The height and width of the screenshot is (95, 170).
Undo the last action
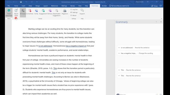tap(26, 2)
